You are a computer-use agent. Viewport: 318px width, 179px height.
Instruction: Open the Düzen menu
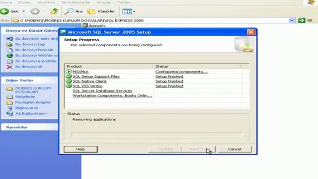tap(24, 2)
